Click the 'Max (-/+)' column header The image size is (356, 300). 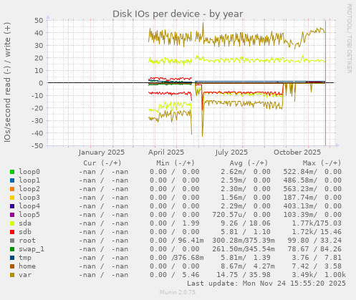point(322,163)
